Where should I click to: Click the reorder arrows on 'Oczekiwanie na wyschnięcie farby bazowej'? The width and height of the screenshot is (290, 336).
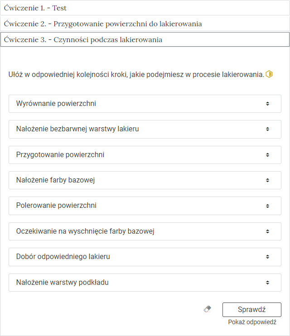coord(268,231)
